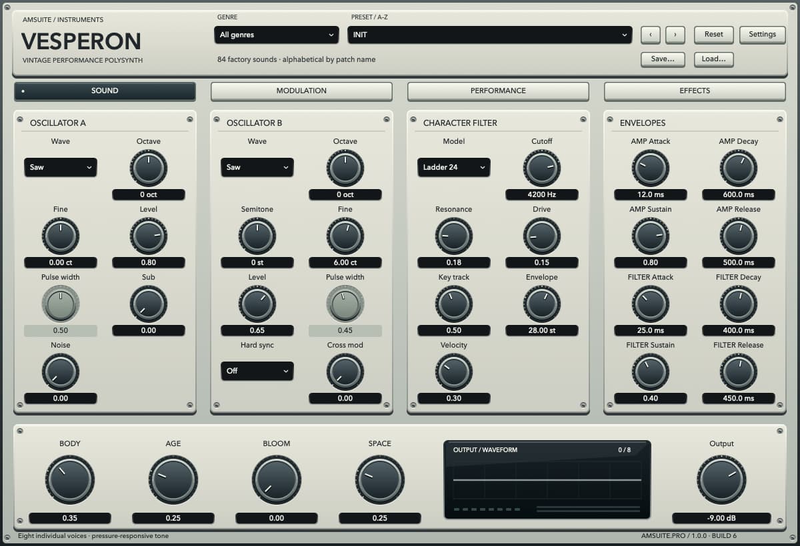This screenshot has width=800, height=546.
Task: Click the Cross mod knob
Action: 345,372
